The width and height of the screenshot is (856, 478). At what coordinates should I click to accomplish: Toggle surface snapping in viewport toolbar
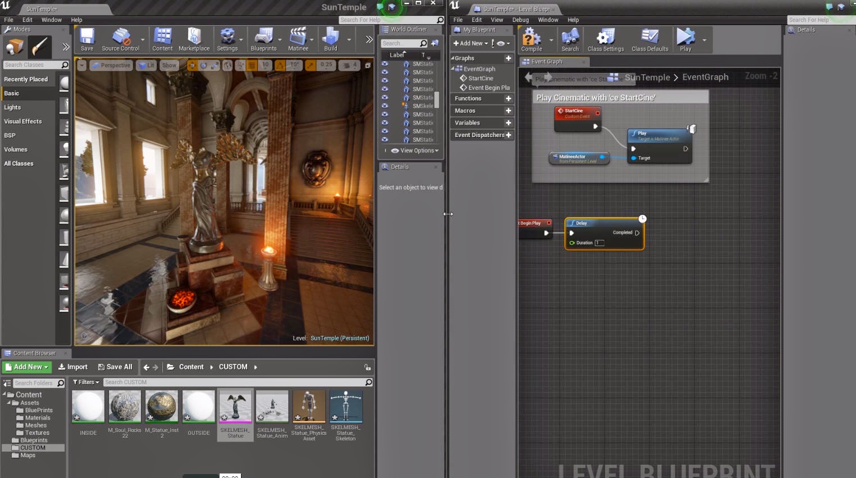pyautogui.click(x=240, y=66)
